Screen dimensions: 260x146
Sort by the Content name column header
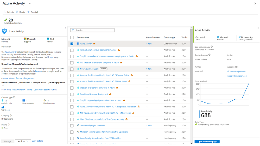point(83,37)
